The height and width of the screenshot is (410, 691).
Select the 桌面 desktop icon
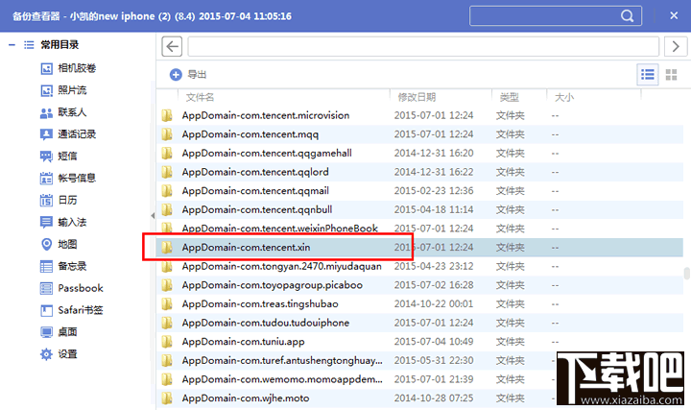tap(46, 332)
